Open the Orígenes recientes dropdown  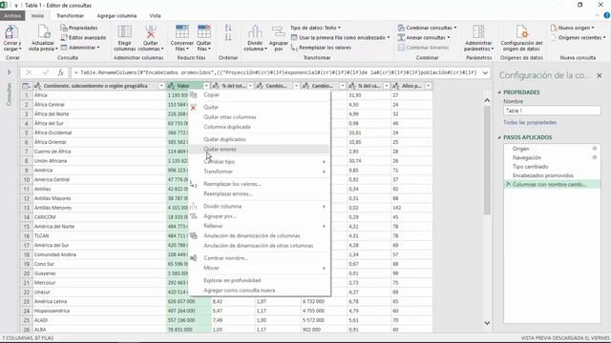click(x=579, y=38)
